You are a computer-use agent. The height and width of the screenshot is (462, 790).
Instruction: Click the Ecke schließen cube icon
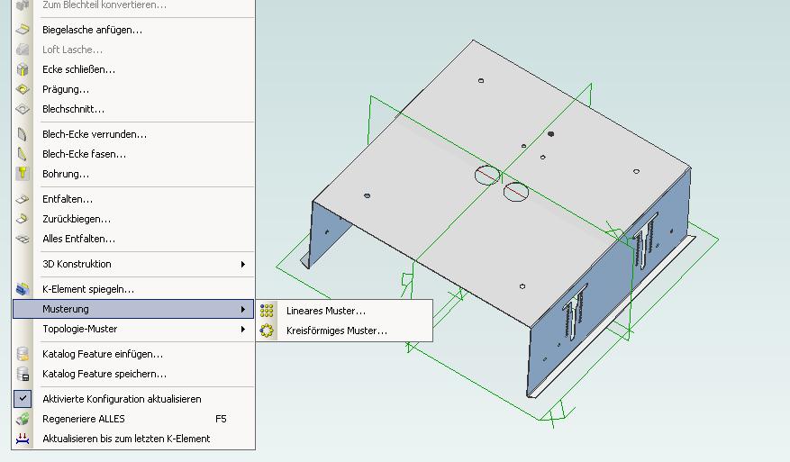click(x=23, y=69)
